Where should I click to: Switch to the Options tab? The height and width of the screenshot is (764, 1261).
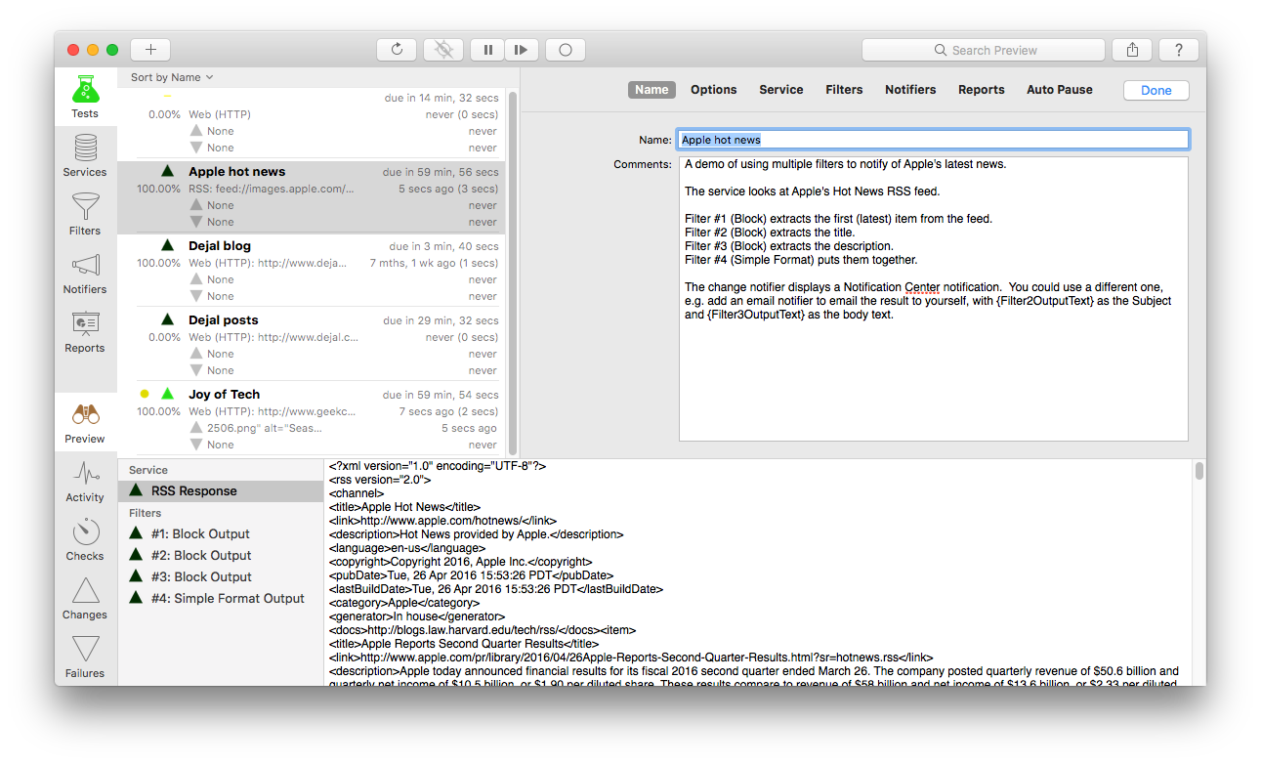pyautogui.click(x=714, y=90)
